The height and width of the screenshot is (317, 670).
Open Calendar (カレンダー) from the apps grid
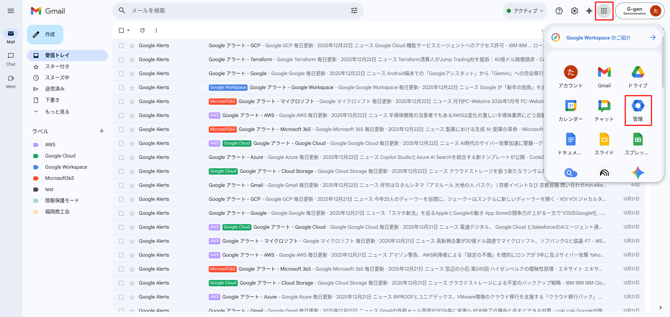tap(570, 110)
